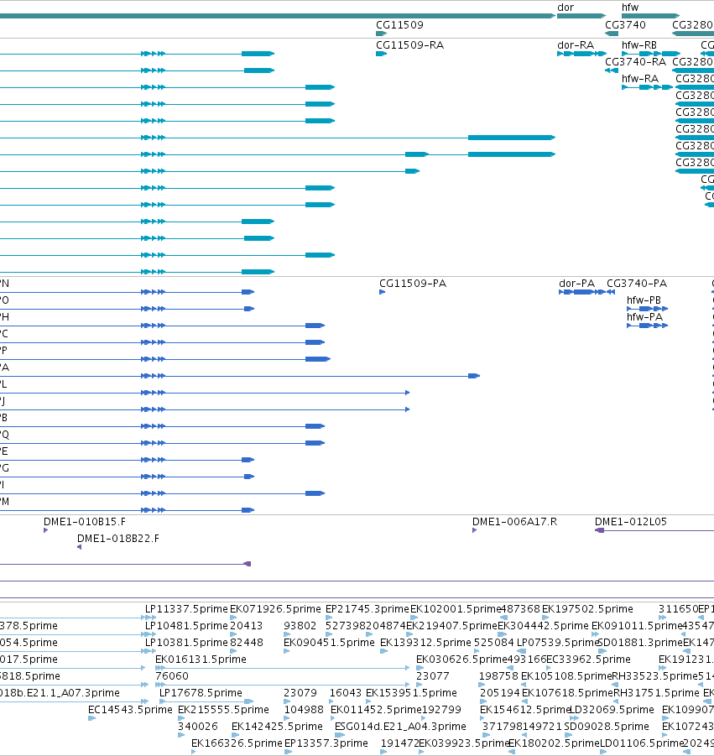
Task: Select the 487368 EST label
Action: click(521, 609)
